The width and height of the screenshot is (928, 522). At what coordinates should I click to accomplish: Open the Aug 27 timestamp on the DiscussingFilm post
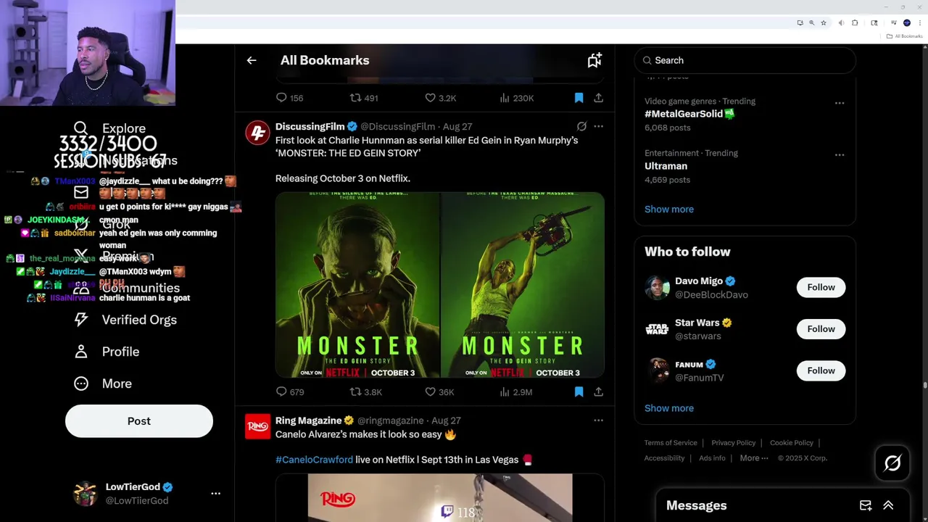pos(457,126)
